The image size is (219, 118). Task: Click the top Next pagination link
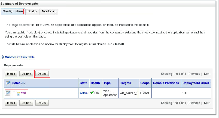(x=207, y=74)
